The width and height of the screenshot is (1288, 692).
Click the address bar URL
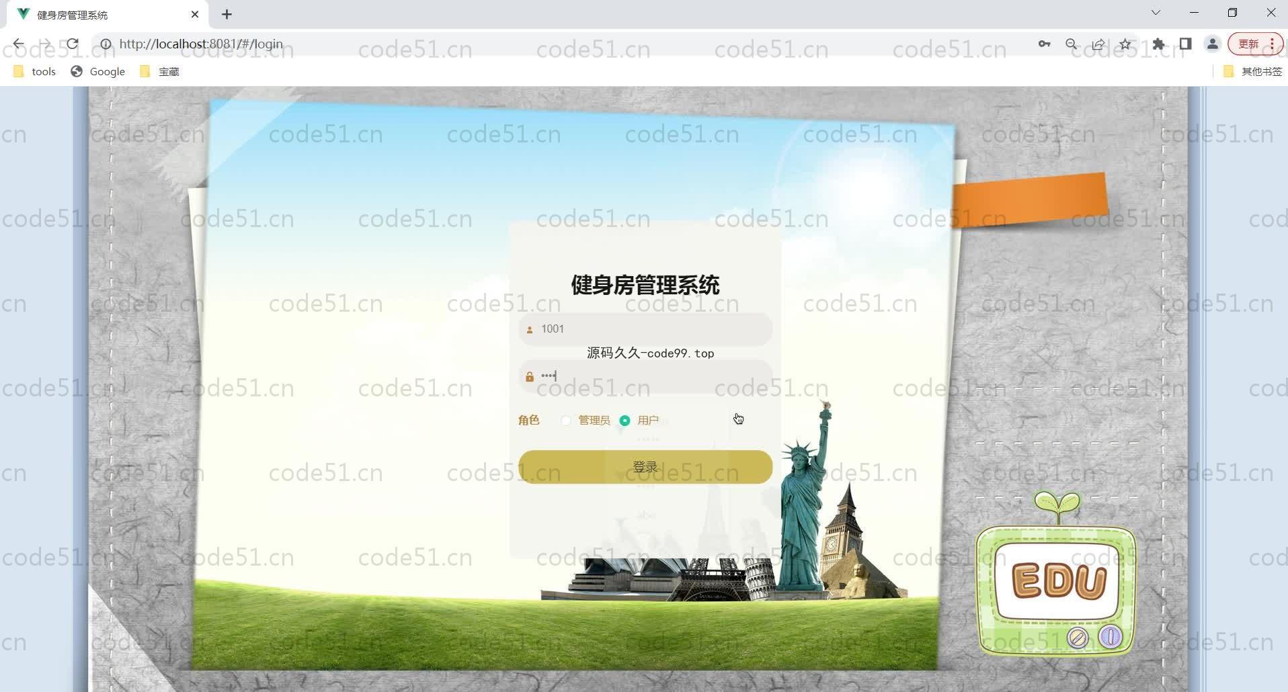pos(201,44)
